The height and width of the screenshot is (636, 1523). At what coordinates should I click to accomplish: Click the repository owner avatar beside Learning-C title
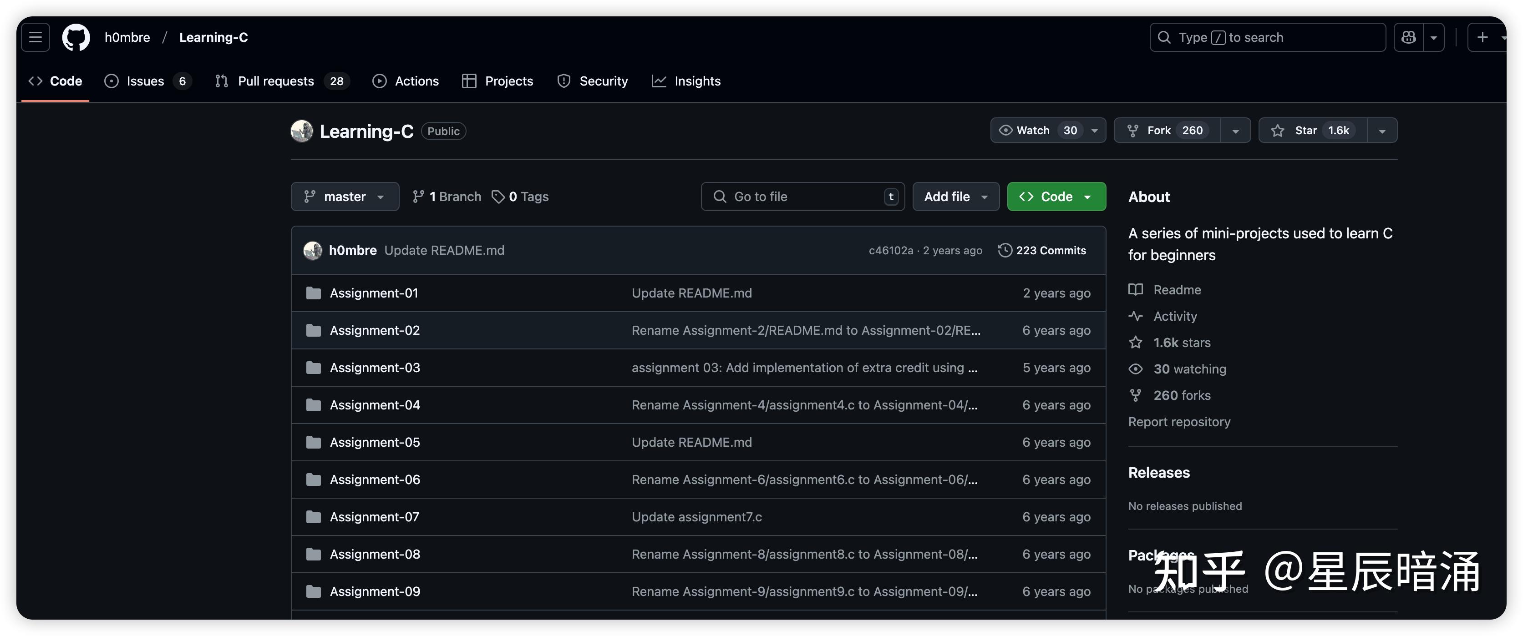pyautogui.click(x=301, y=131)
